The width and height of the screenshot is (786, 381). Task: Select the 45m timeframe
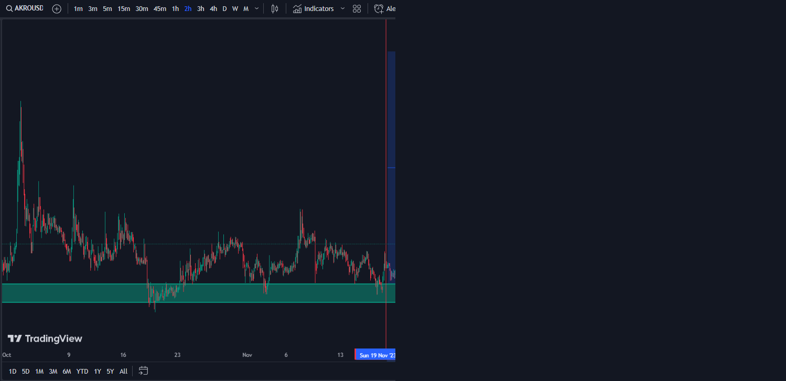coord(160,9)
